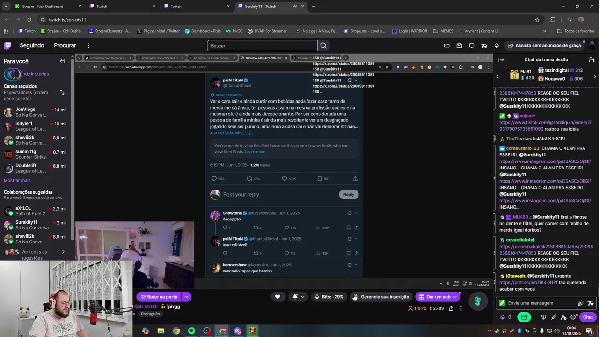This screenshot has width=599, height=337.
Task: Open chat community users list
Action: [592, 59]
